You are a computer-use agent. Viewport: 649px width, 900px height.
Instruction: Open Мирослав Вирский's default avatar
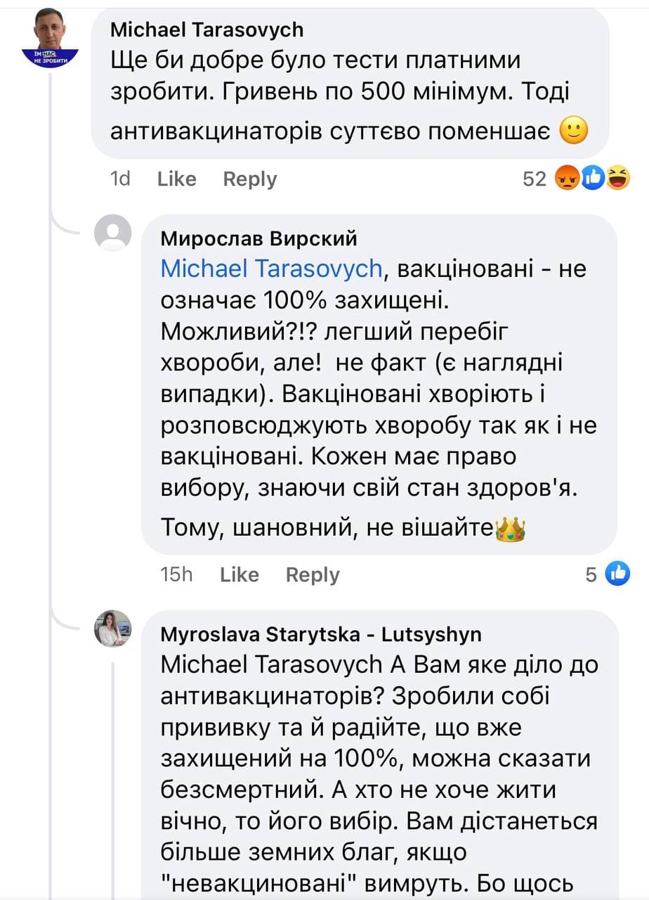tap(113, 233)
